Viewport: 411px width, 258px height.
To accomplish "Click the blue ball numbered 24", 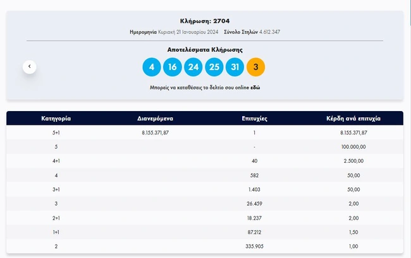I will pos(193,67).
